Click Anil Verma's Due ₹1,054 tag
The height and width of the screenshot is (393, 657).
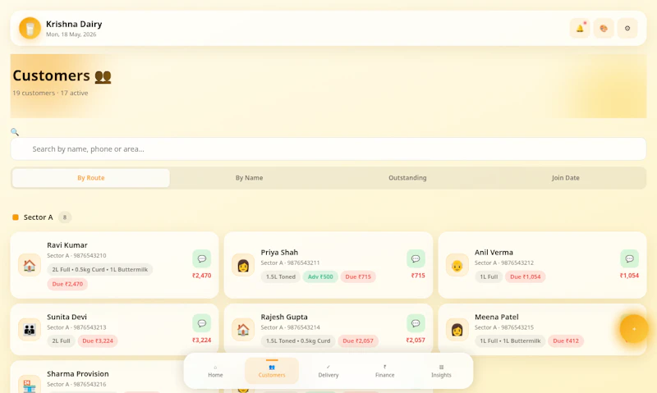click(526, 276)
